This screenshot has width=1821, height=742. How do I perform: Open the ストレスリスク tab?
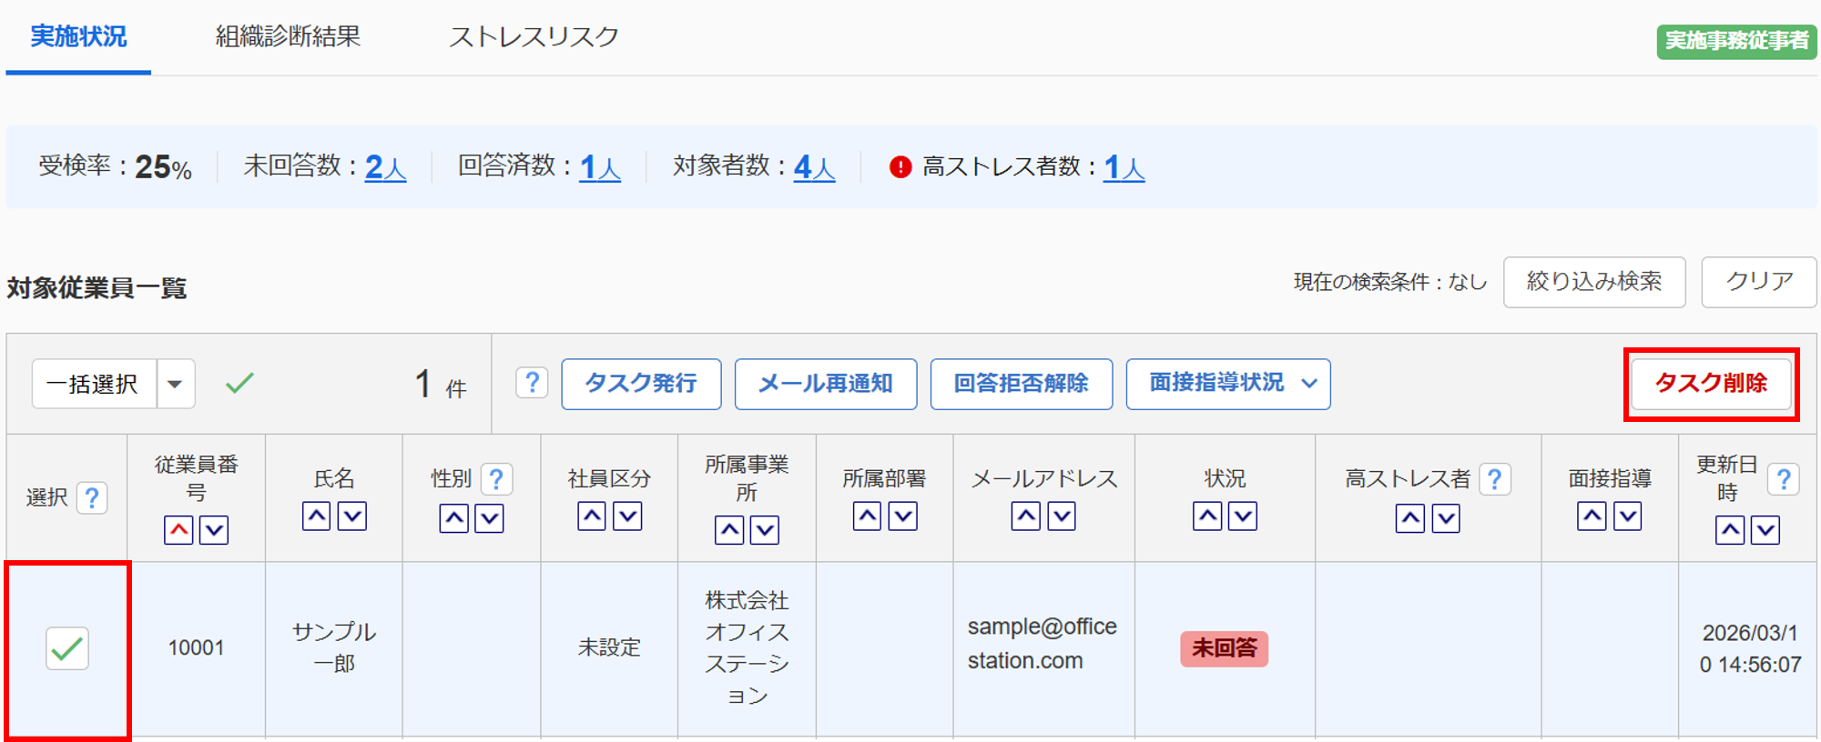[x=534, y=36]
